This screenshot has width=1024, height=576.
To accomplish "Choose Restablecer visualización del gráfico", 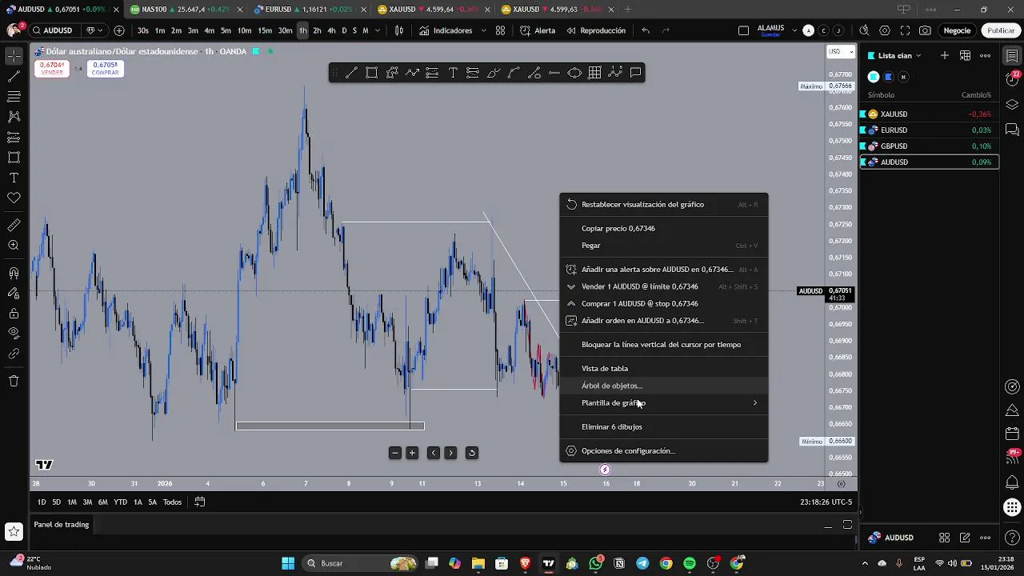I will [663, 204].
